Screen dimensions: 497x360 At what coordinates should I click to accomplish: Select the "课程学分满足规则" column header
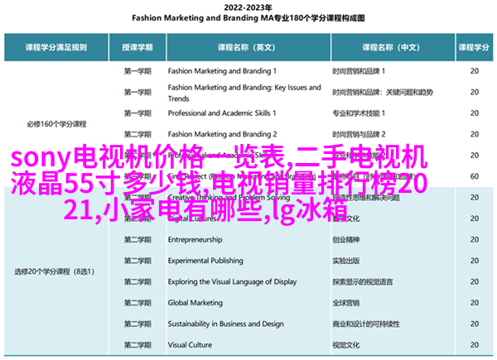coord(56,47)
